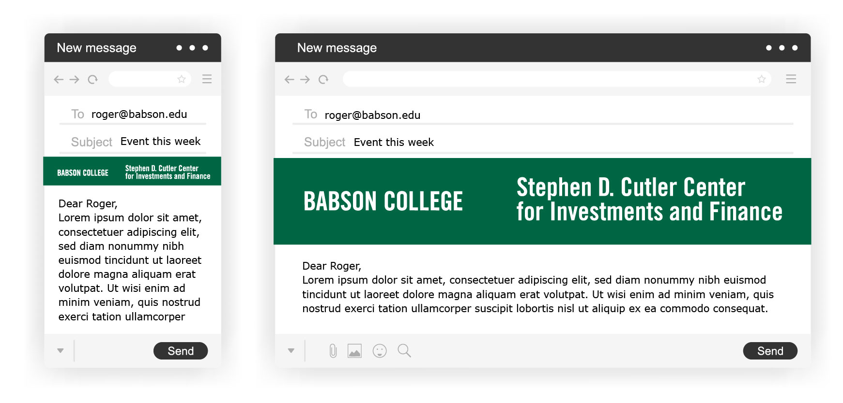The height and width of the screenshot is (403, 843).
Task: Expand the dropdown arrow in the large window footer
Action: pyautogui.click(x=291, y=351)
